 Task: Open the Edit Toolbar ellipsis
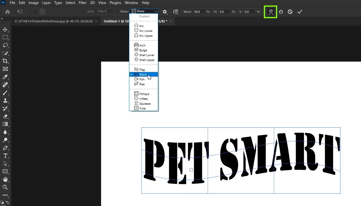coord(5,195)
